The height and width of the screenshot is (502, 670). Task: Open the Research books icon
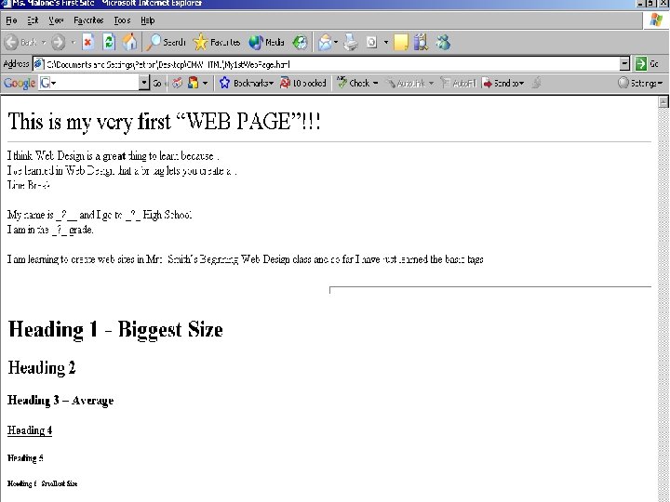[421, 42]
